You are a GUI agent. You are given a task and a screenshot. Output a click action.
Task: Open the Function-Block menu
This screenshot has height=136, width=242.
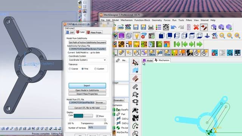142,20
